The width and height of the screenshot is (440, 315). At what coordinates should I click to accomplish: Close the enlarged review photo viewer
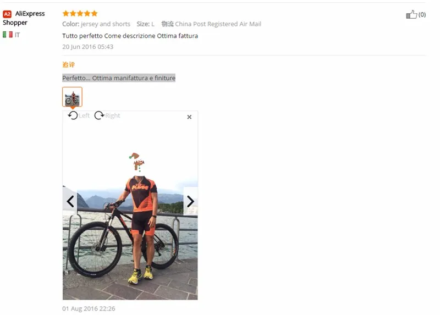tap(189, 117)
